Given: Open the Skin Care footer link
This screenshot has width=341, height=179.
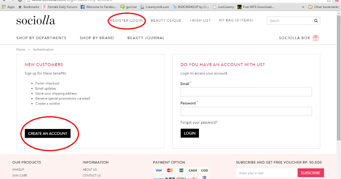Looking at the screenshot, I should click(x=20, y=176).
